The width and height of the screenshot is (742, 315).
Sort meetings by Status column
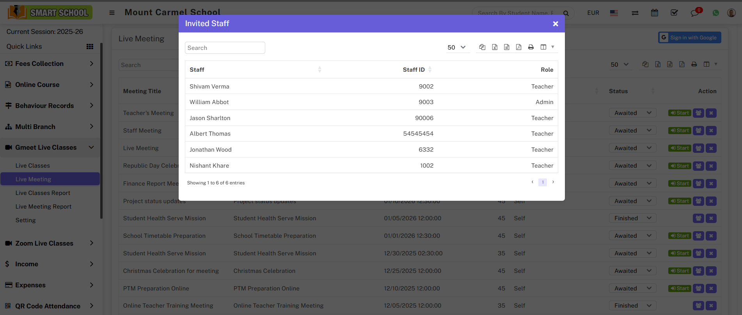632,91
